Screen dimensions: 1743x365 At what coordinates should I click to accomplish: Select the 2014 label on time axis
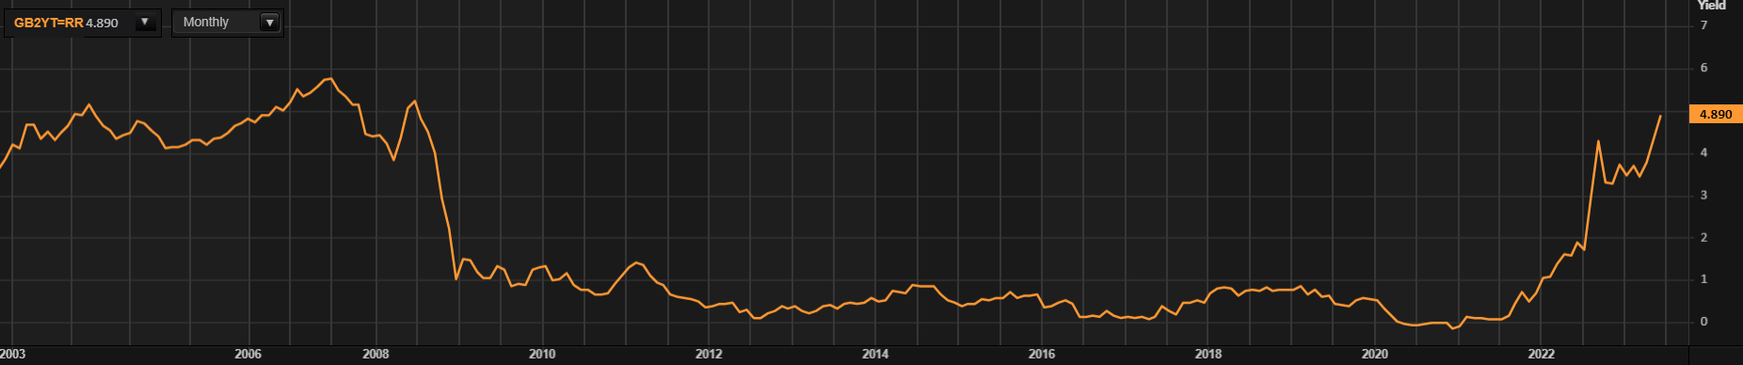pyautogui.click(x=875, y=355)
